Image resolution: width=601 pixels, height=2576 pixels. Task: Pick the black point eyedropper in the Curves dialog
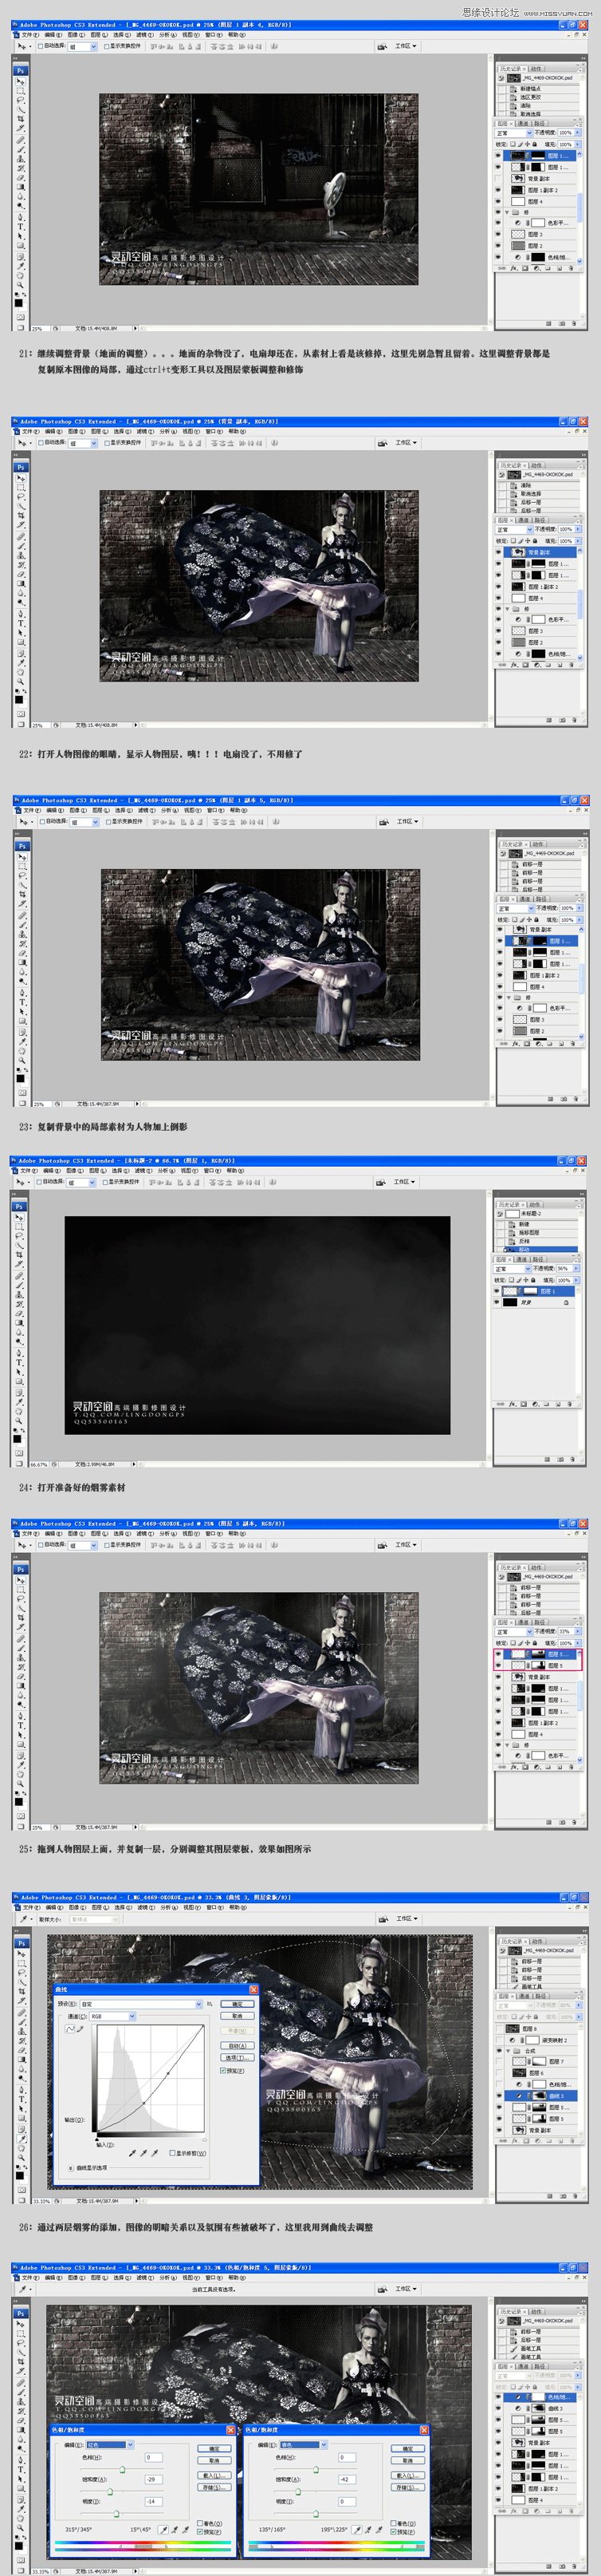(132, 2154)
